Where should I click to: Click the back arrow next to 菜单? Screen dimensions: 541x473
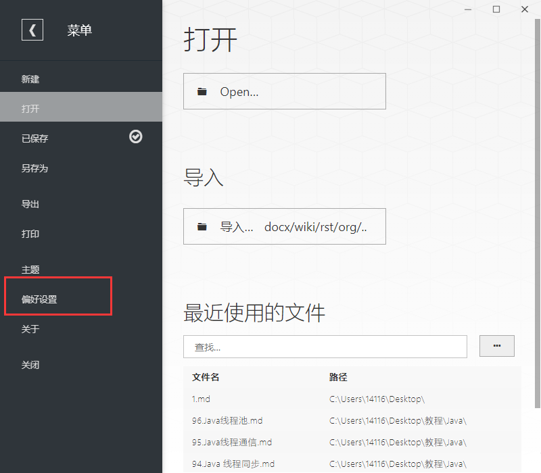[x=32, y=30]
